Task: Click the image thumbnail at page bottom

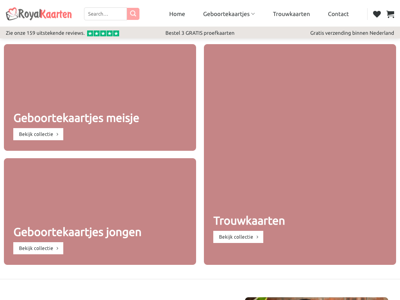Action: (316, 298)
